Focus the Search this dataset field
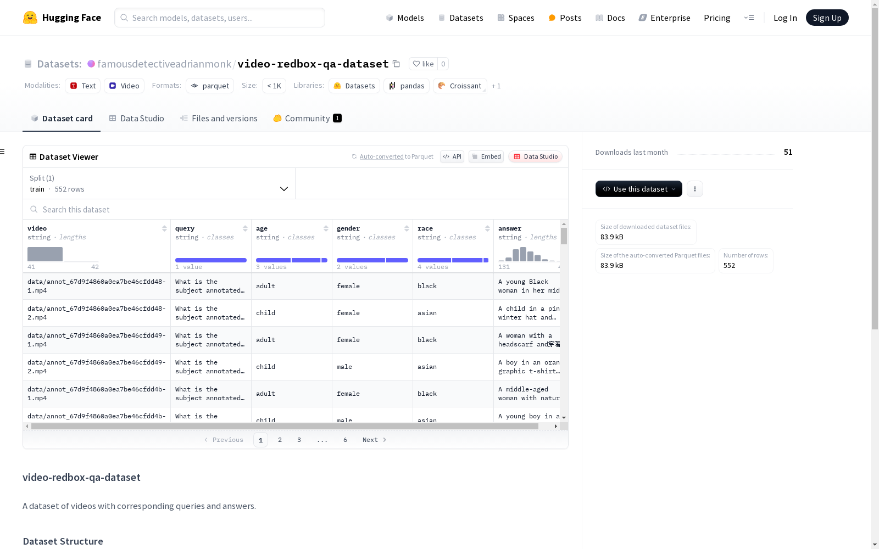 point(296,209)
